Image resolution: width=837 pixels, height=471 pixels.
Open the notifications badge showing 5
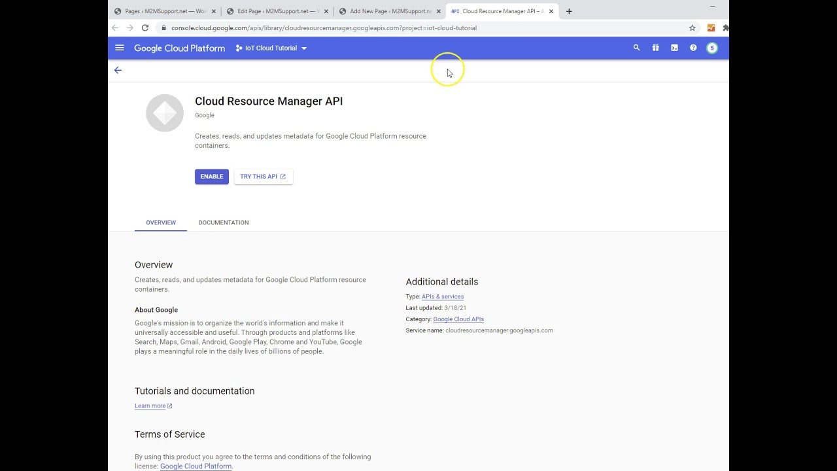pyautogui.click(x=712, y=48)
